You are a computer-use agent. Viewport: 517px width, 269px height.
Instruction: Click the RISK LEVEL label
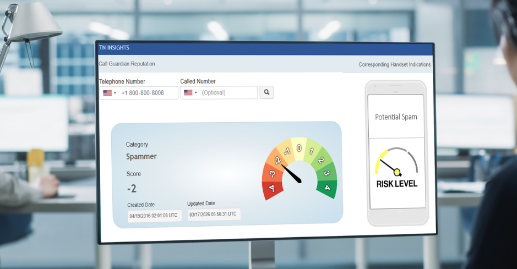(397, 184)
